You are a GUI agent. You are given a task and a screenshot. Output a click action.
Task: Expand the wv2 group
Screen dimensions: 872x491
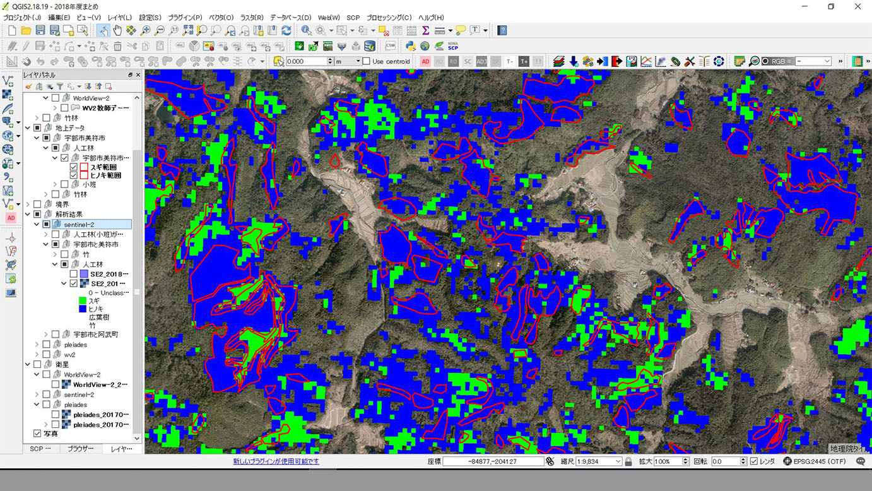pos(37,355)
